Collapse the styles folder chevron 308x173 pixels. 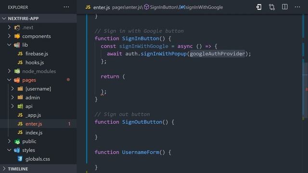tap(9, 150)
